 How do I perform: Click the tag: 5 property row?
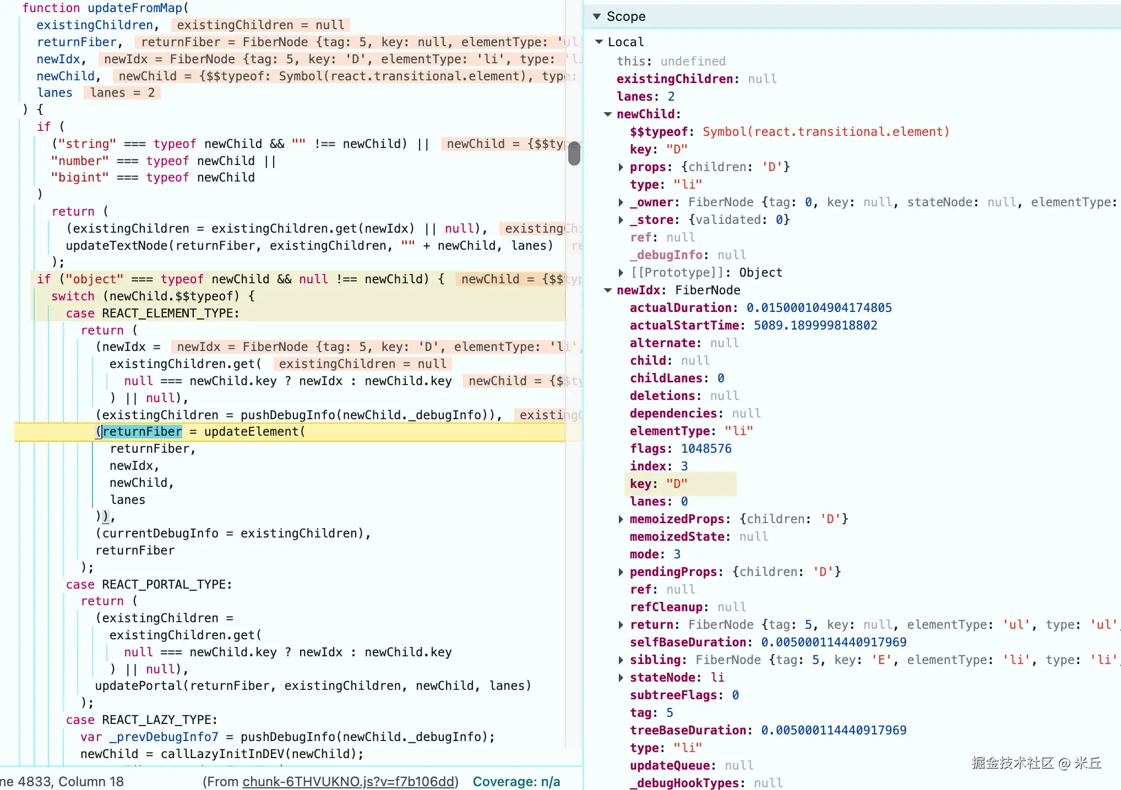tap(651, 712)
